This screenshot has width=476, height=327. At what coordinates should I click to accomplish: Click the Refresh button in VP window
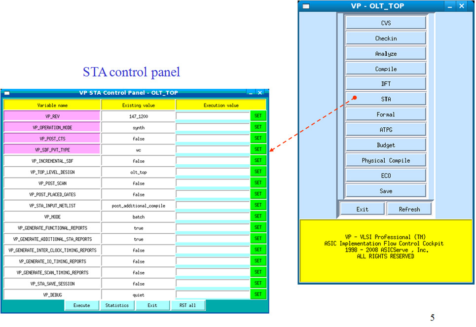tap(409, 209)
